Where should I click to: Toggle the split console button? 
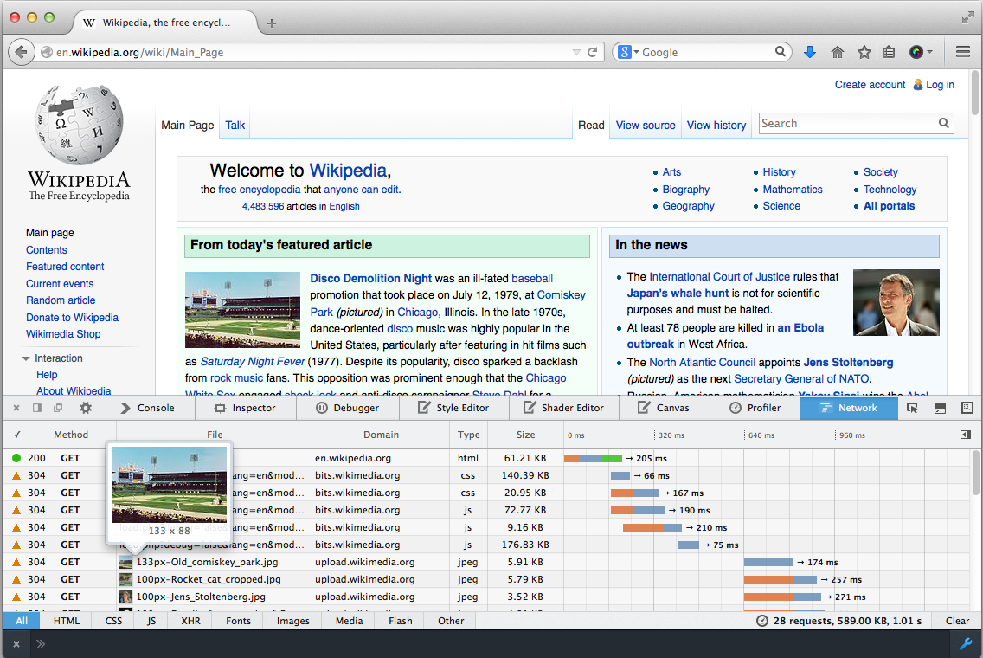pyautogui.click(x=940, y=408)
